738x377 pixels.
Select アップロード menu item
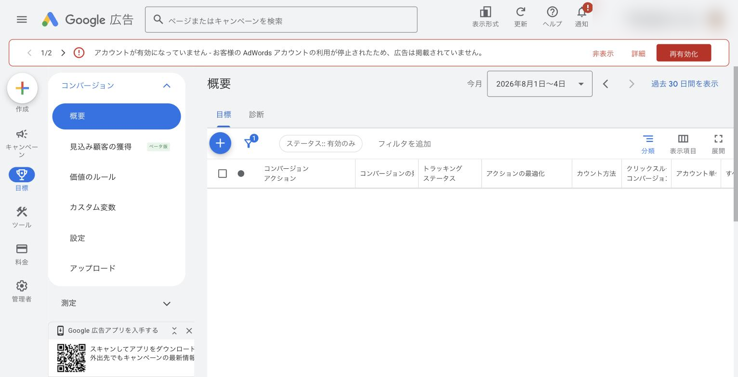pos(92,268)
